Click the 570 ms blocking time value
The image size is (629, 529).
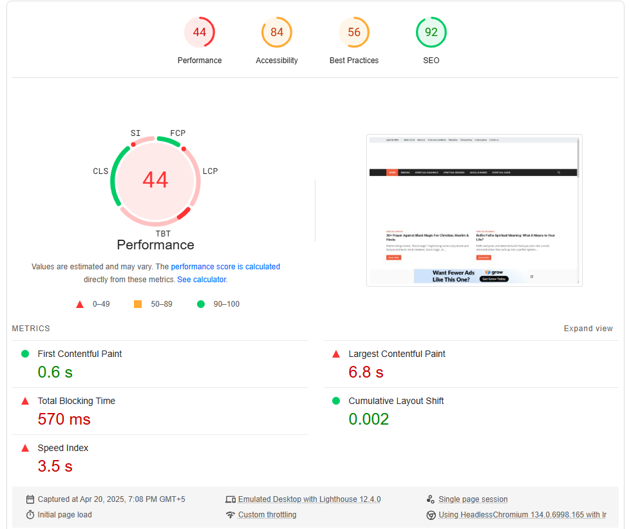pos(64,419)
